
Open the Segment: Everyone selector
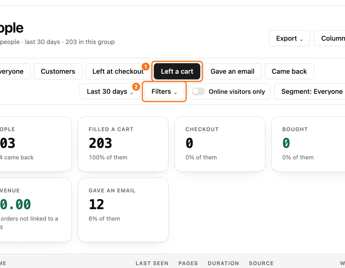[310, 91]
